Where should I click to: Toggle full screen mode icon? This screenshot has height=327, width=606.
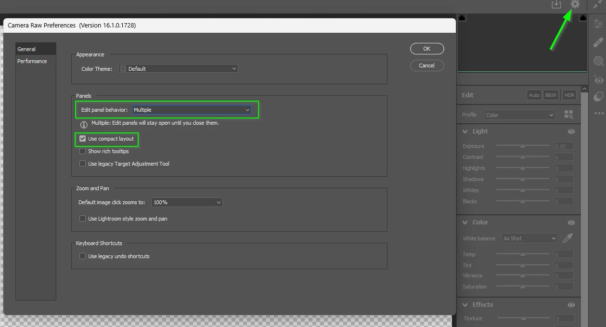(x=598, y=4)
